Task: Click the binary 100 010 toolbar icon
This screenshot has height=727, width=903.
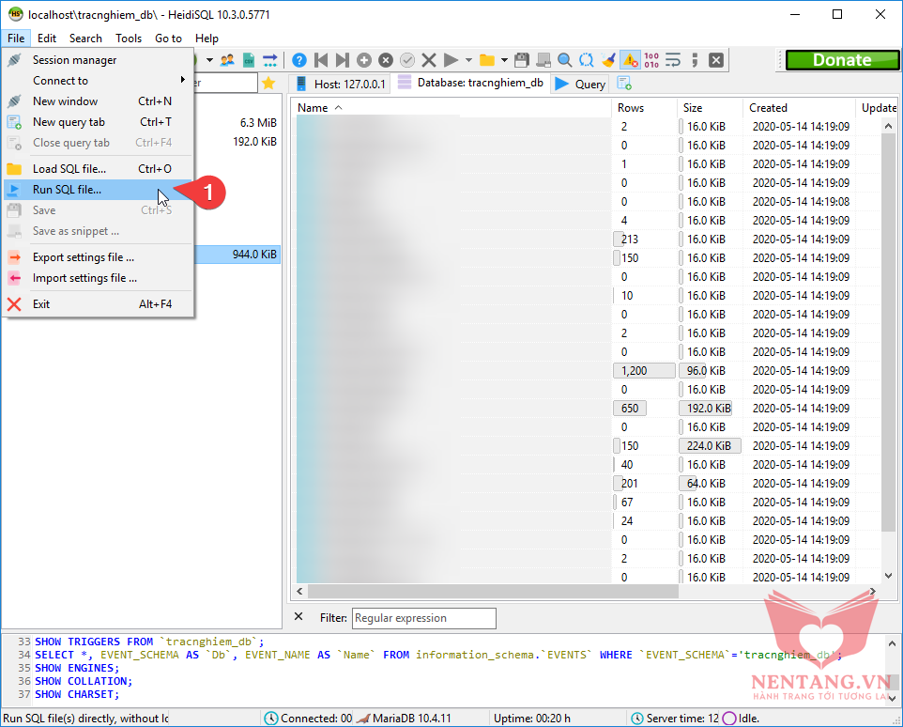Action: click(651, 60)
